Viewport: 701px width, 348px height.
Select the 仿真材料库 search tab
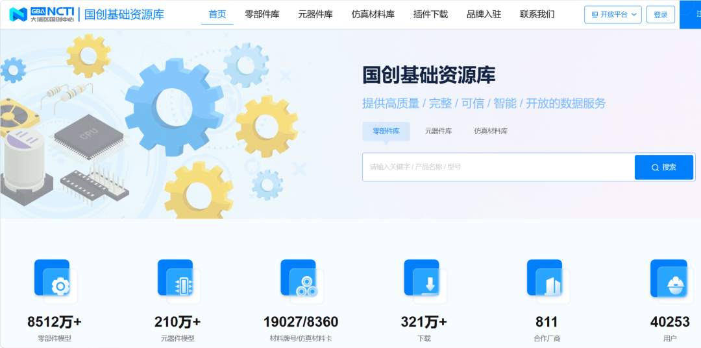491,131
